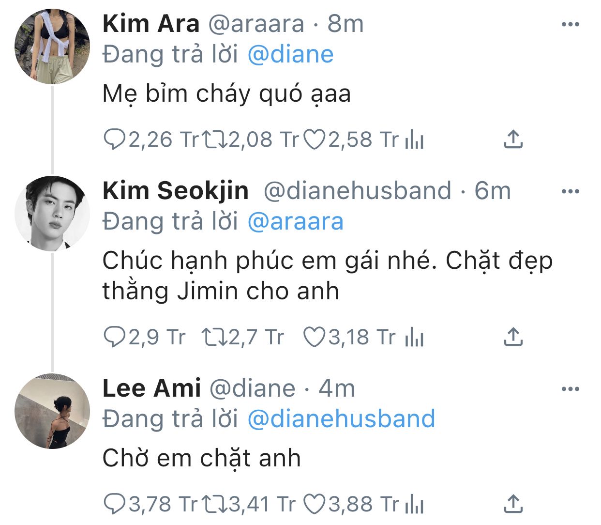Like Lee Ami's tweet

tap(315, 504)
